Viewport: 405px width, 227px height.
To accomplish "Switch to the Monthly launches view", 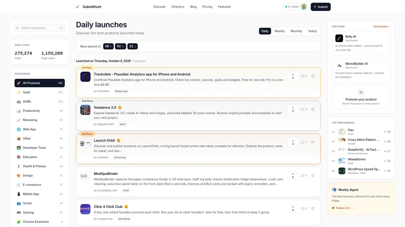I will pos(296,31).
